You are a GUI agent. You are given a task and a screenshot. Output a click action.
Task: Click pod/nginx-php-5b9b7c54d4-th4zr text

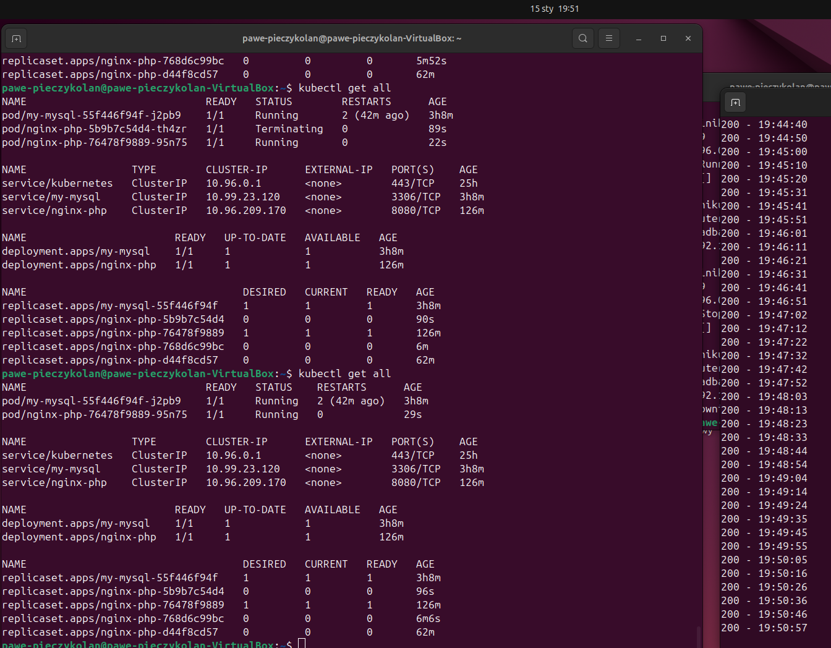tap(94, 129)
